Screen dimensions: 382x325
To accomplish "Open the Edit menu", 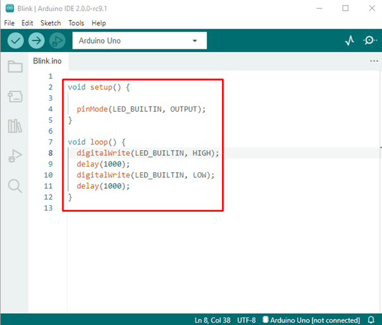I will [27, 23].
